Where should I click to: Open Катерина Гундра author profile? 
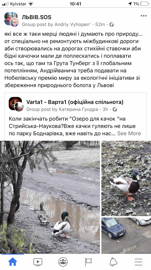[78, 109]
